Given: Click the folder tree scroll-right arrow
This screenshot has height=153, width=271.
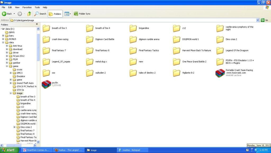Looking at the screenshot, I should pyautogui.click(x=35, y=145).
